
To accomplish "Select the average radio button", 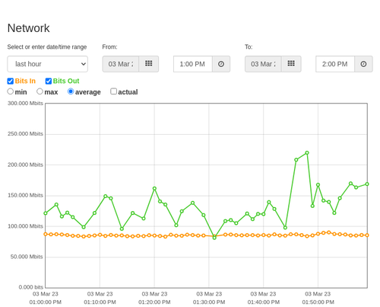I will pos(71,91).
